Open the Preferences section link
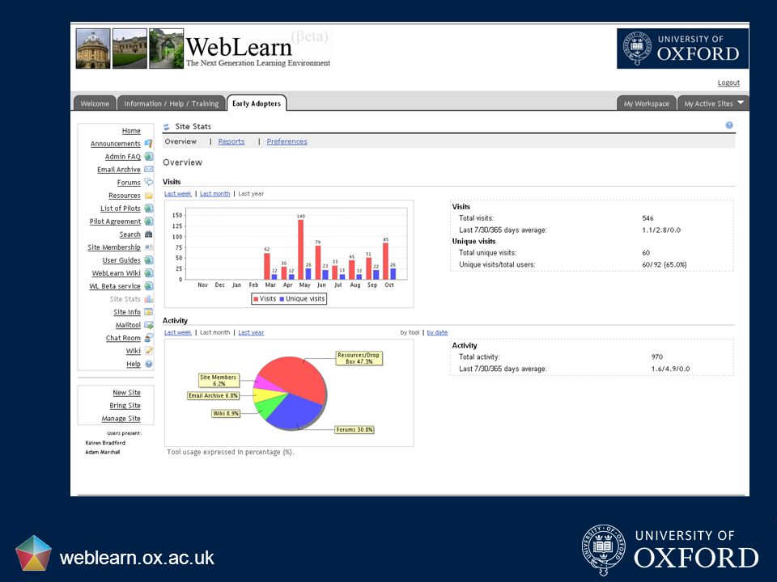This screenshot has height=582, width=777. (287, 141)
